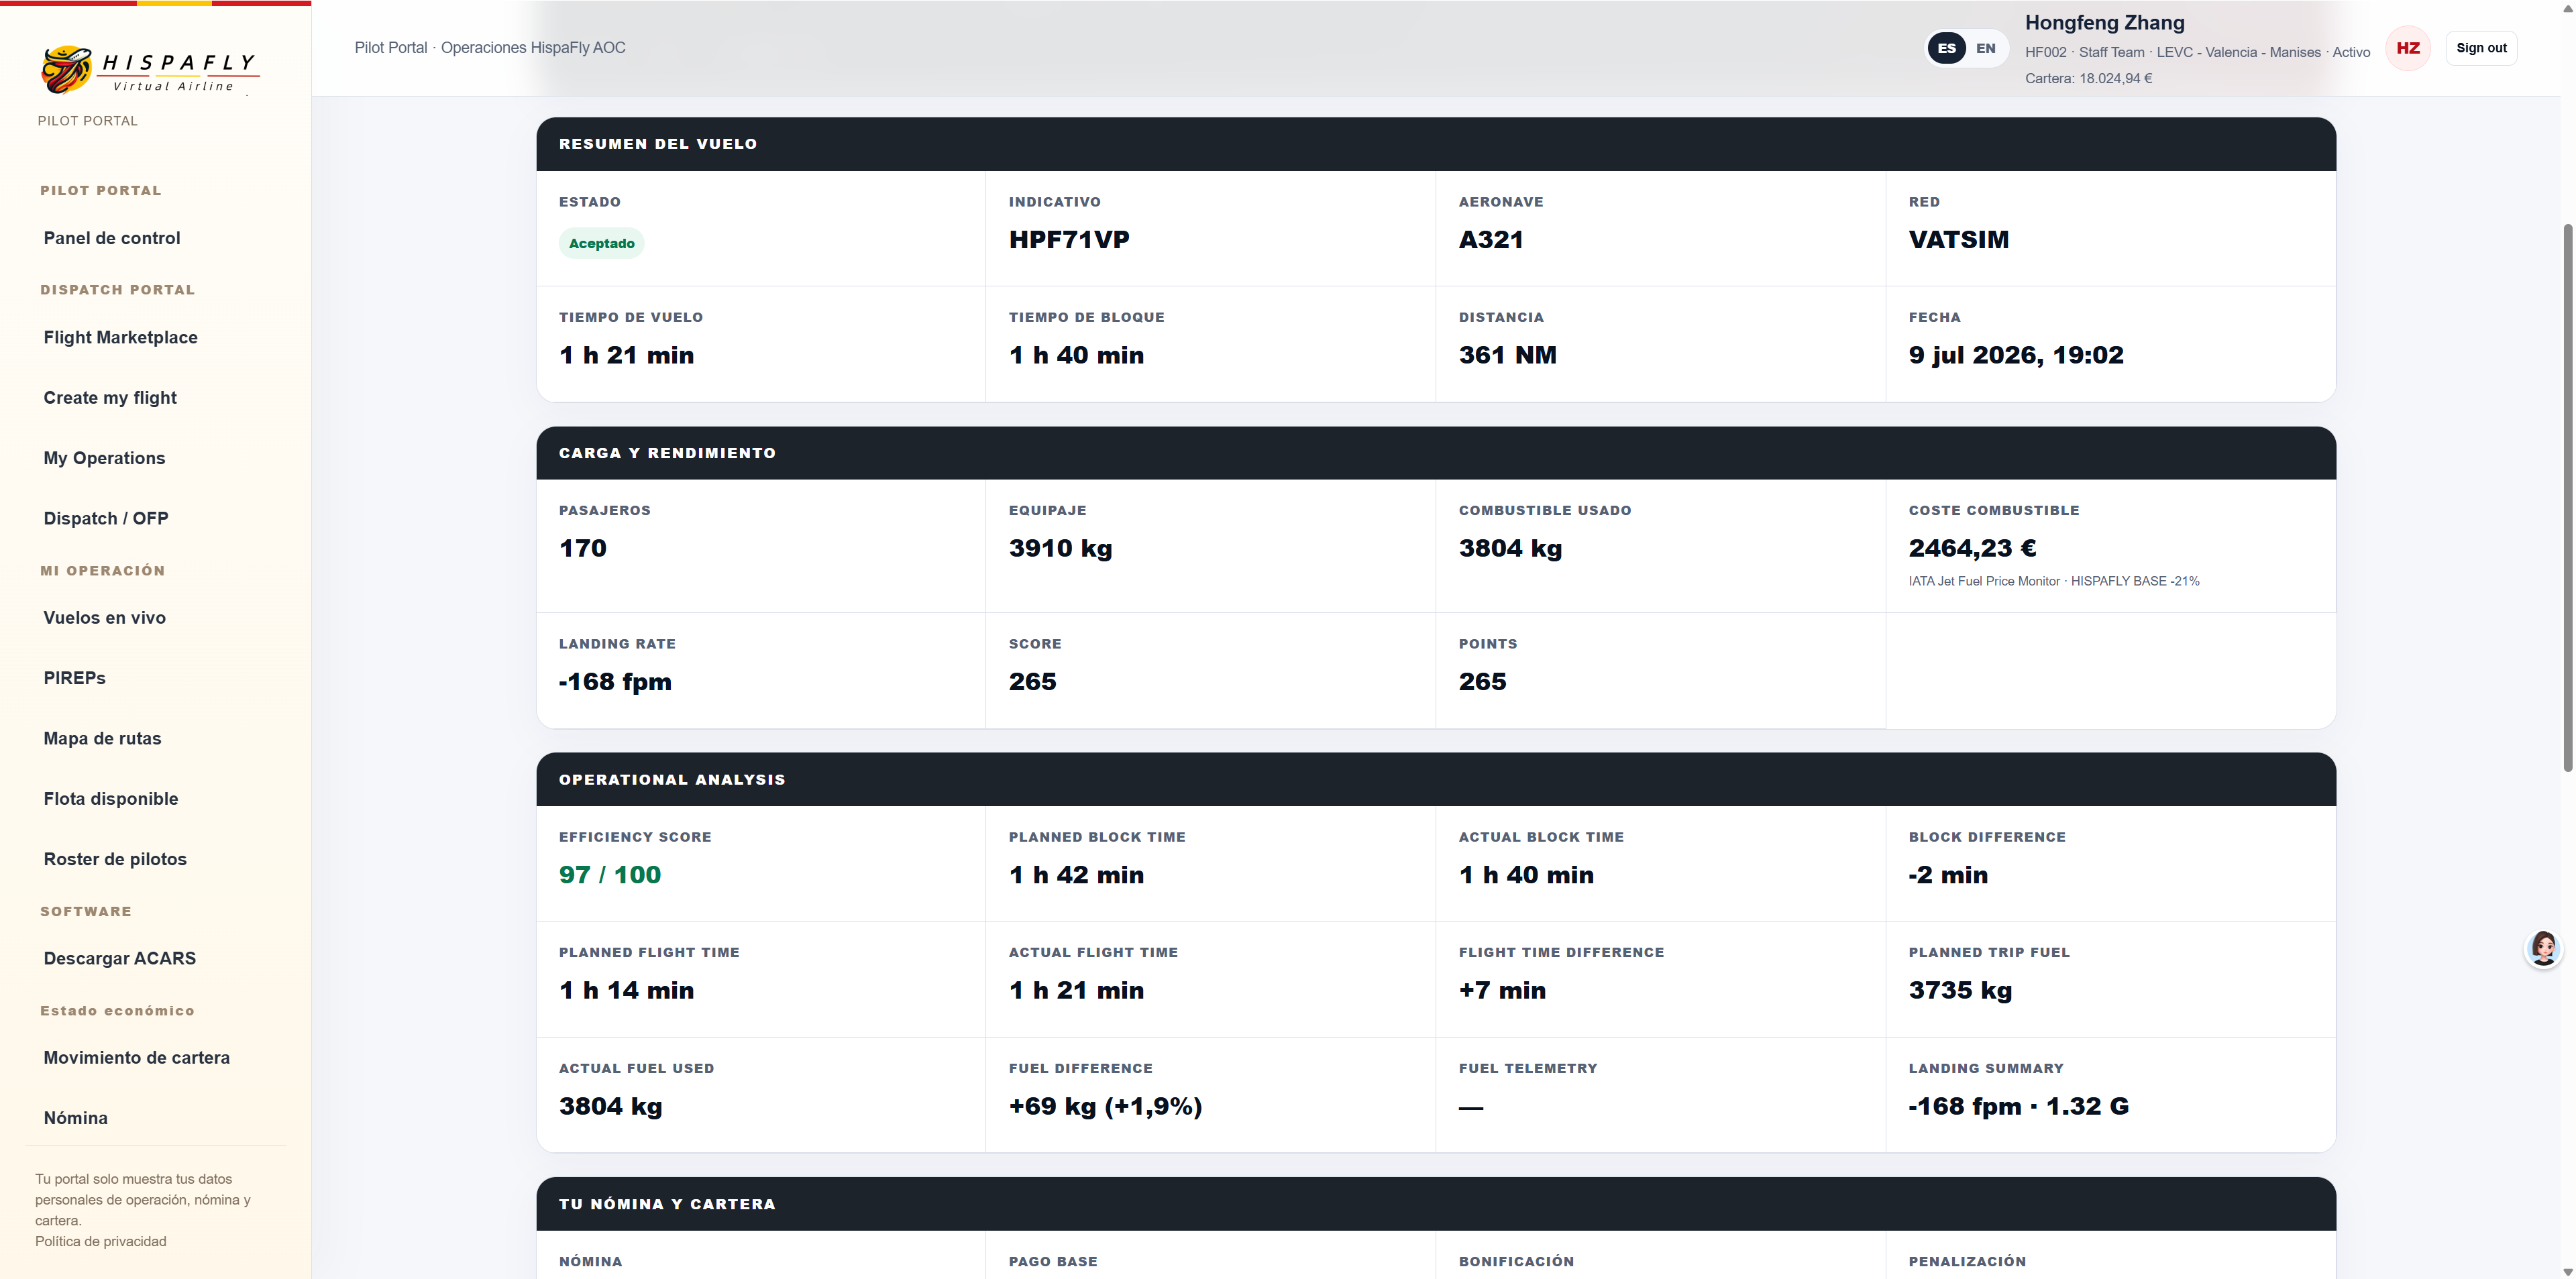Viewport: 2576px width, 1279px height.
Task: Open Flight Marketplace
Action: pyautogui.click(x=120, y=337)
